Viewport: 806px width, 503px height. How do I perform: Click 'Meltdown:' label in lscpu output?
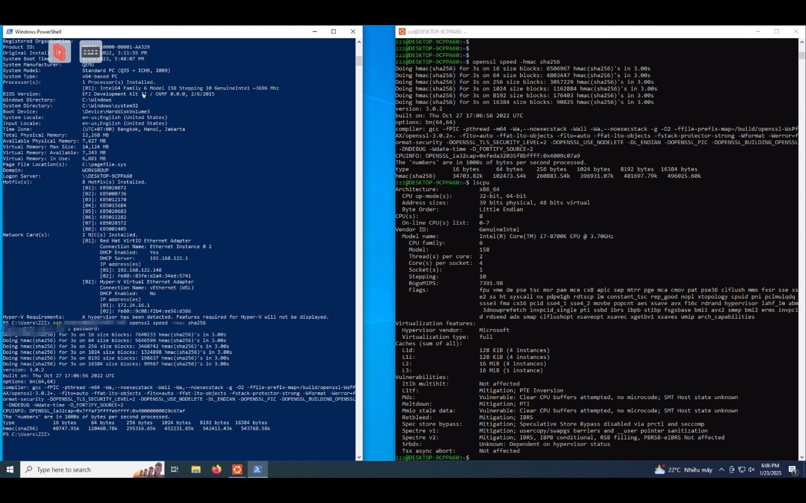click(x=417, y=404)
